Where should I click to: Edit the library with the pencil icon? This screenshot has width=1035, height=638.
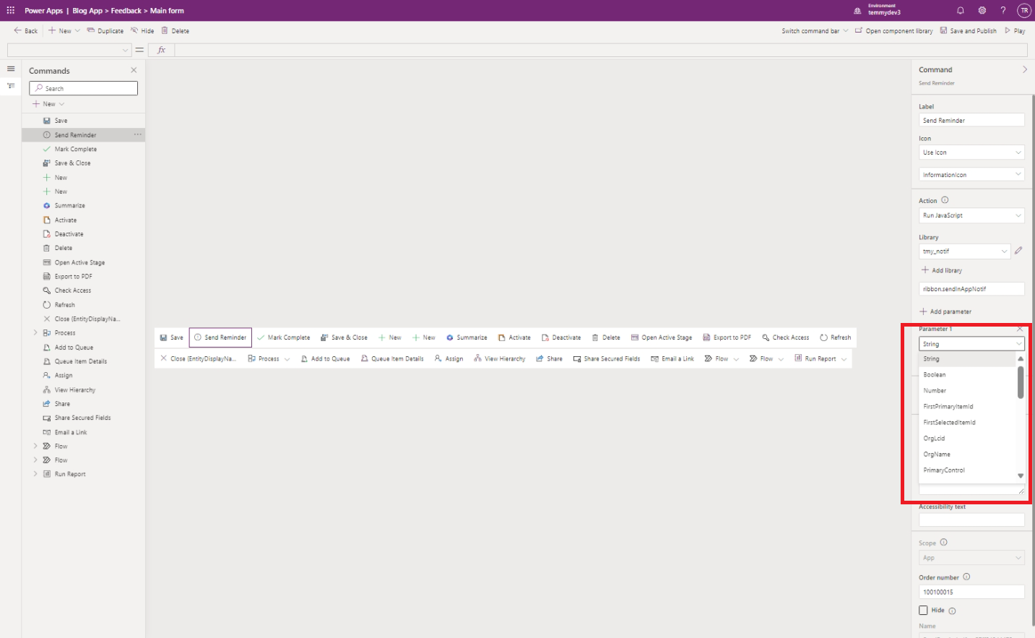point(1018,251)
